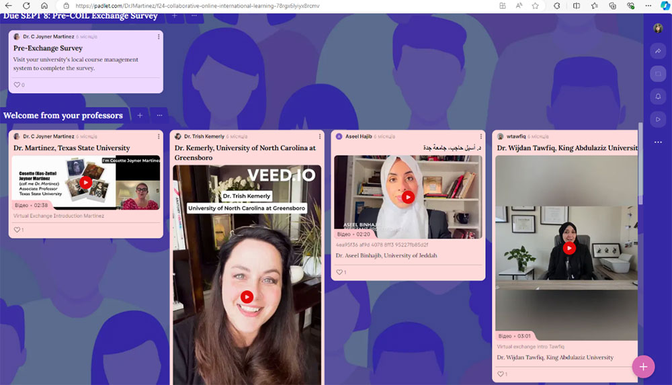Open the read aloud icon in address bar
The image size is (672, 385).
[519, 5]
